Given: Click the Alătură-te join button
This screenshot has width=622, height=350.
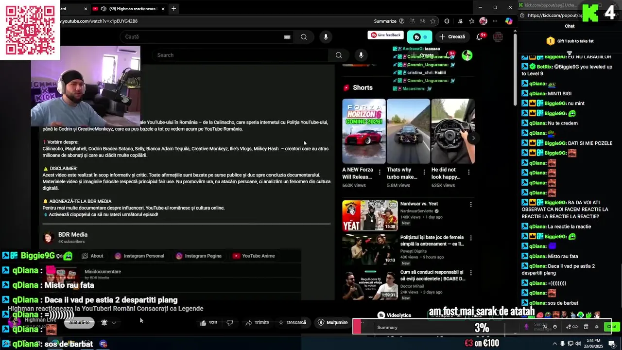Looking at the screenshot, I should point(79,323).
